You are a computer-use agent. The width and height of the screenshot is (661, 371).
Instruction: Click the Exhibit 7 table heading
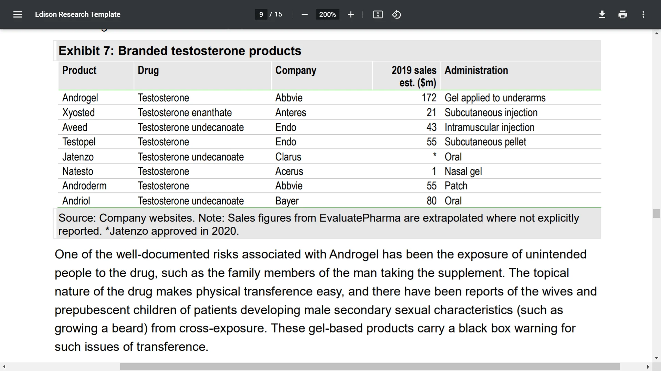pos(180,51)
